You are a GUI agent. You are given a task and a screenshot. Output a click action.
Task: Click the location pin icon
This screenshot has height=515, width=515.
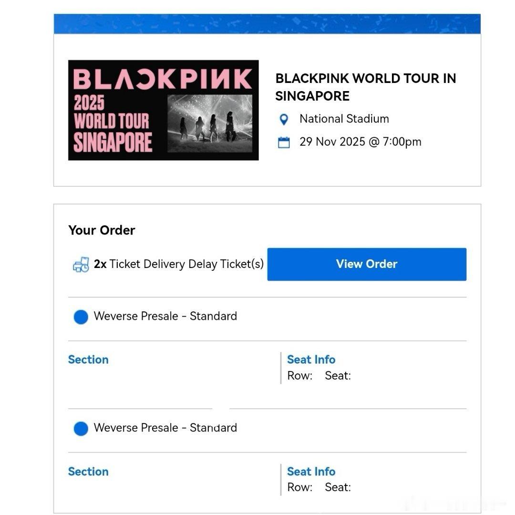[x=284, y=119]
